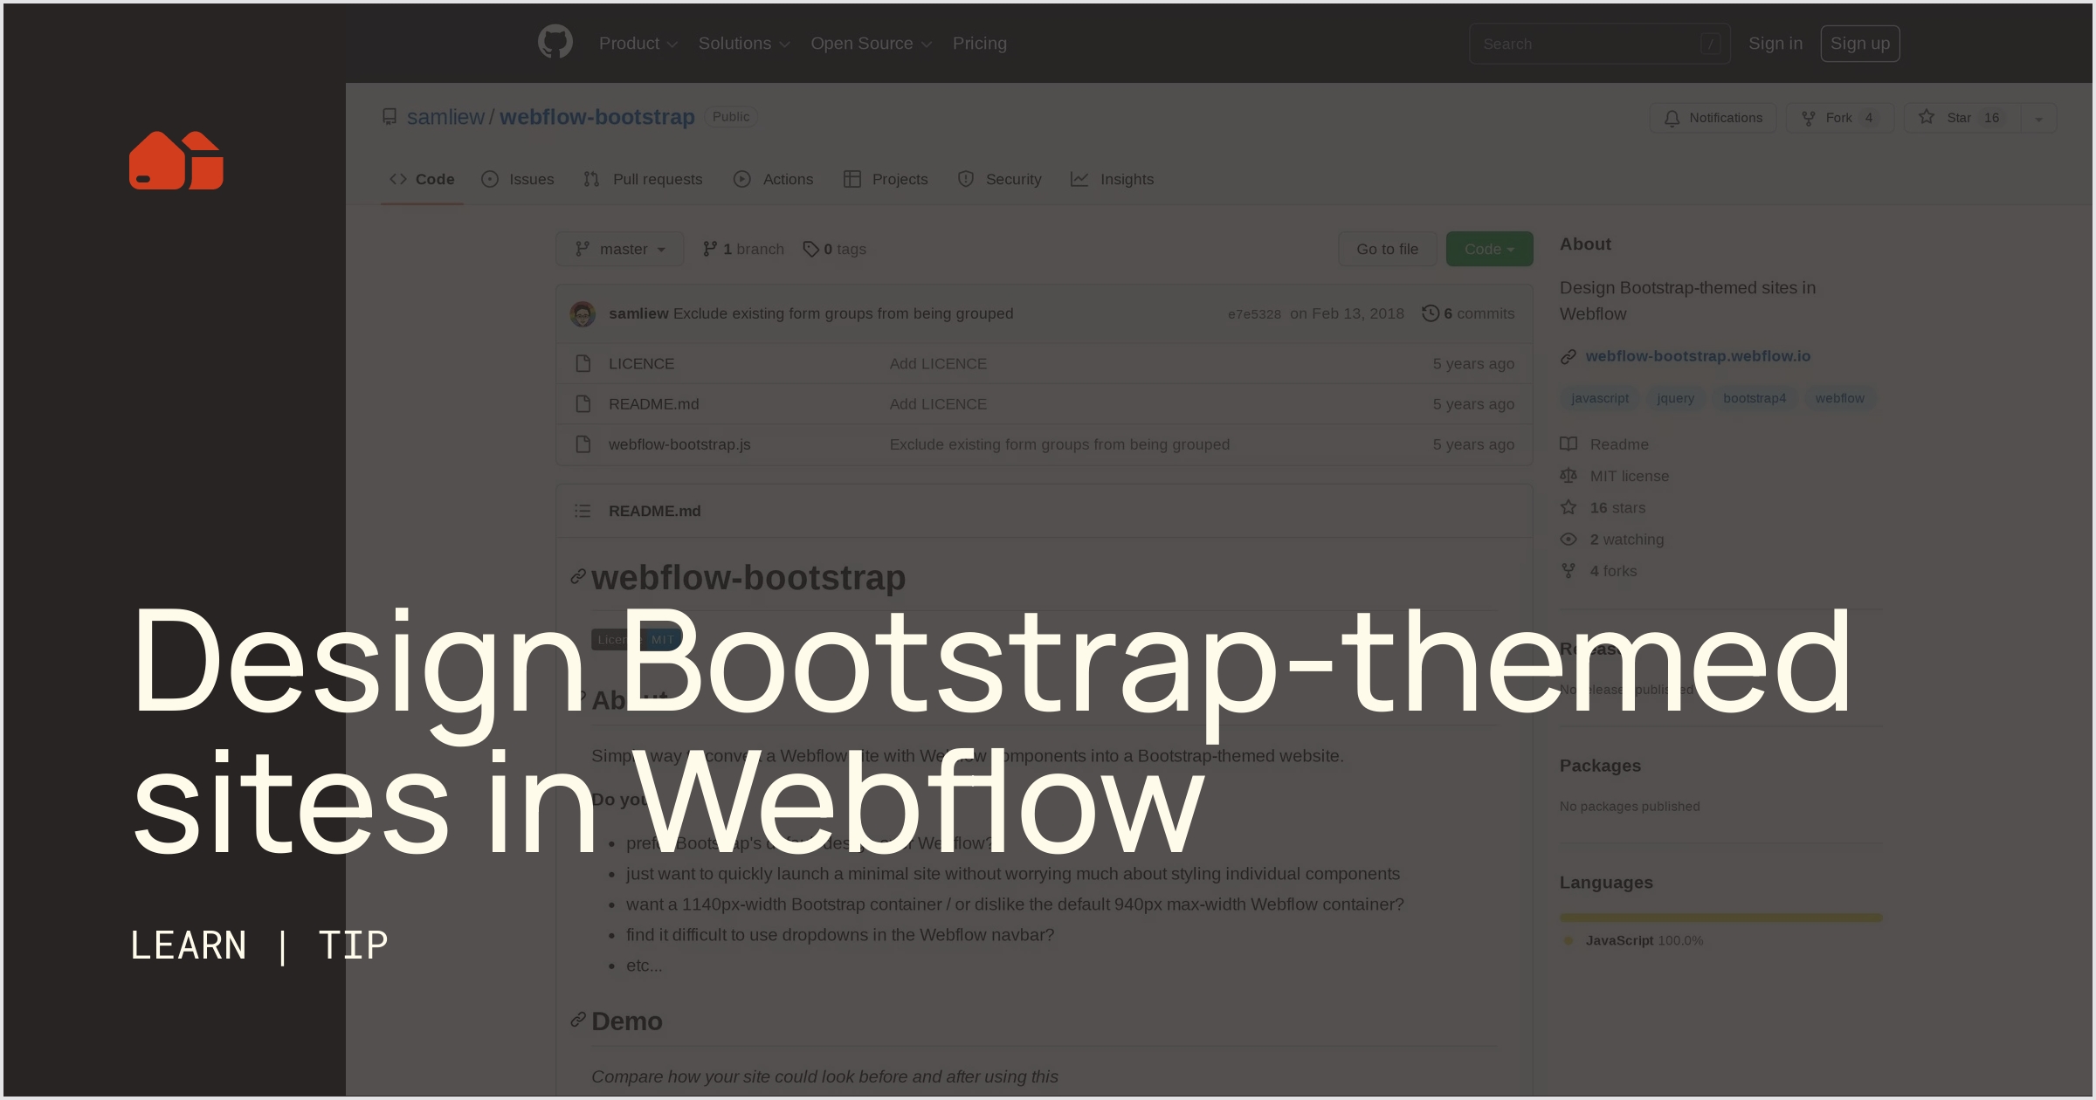
Task: Click the fork icon to fork the repo
Action: coord(1807,117)
